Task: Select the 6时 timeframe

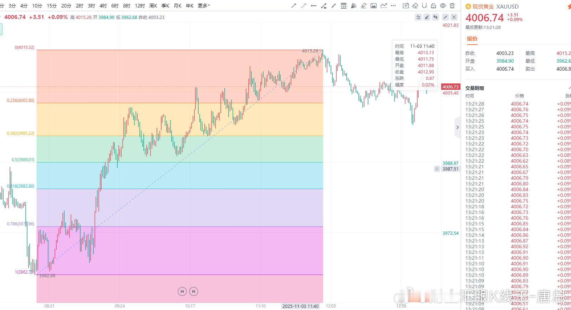Action: pos(115,6)
